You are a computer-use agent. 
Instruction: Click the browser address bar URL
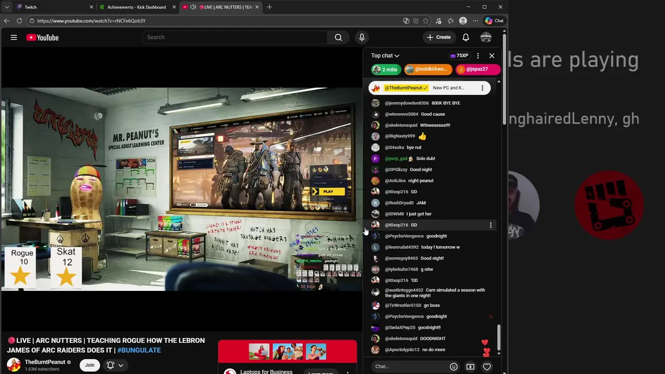pos(91,21)
